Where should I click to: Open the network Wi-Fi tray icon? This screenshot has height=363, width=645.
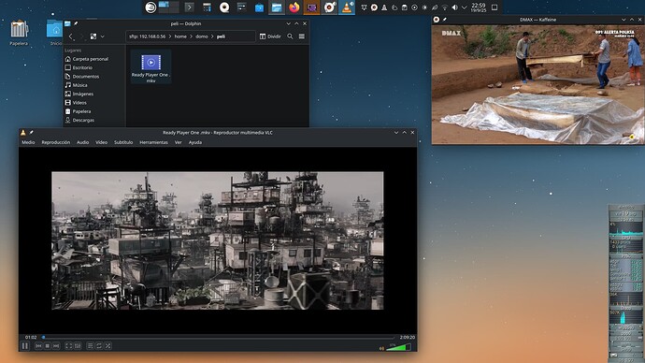point(445,7)
